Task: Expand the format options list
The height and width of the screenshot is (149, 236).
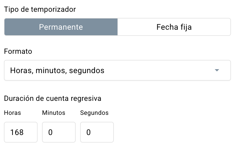Action: [217, 70]
